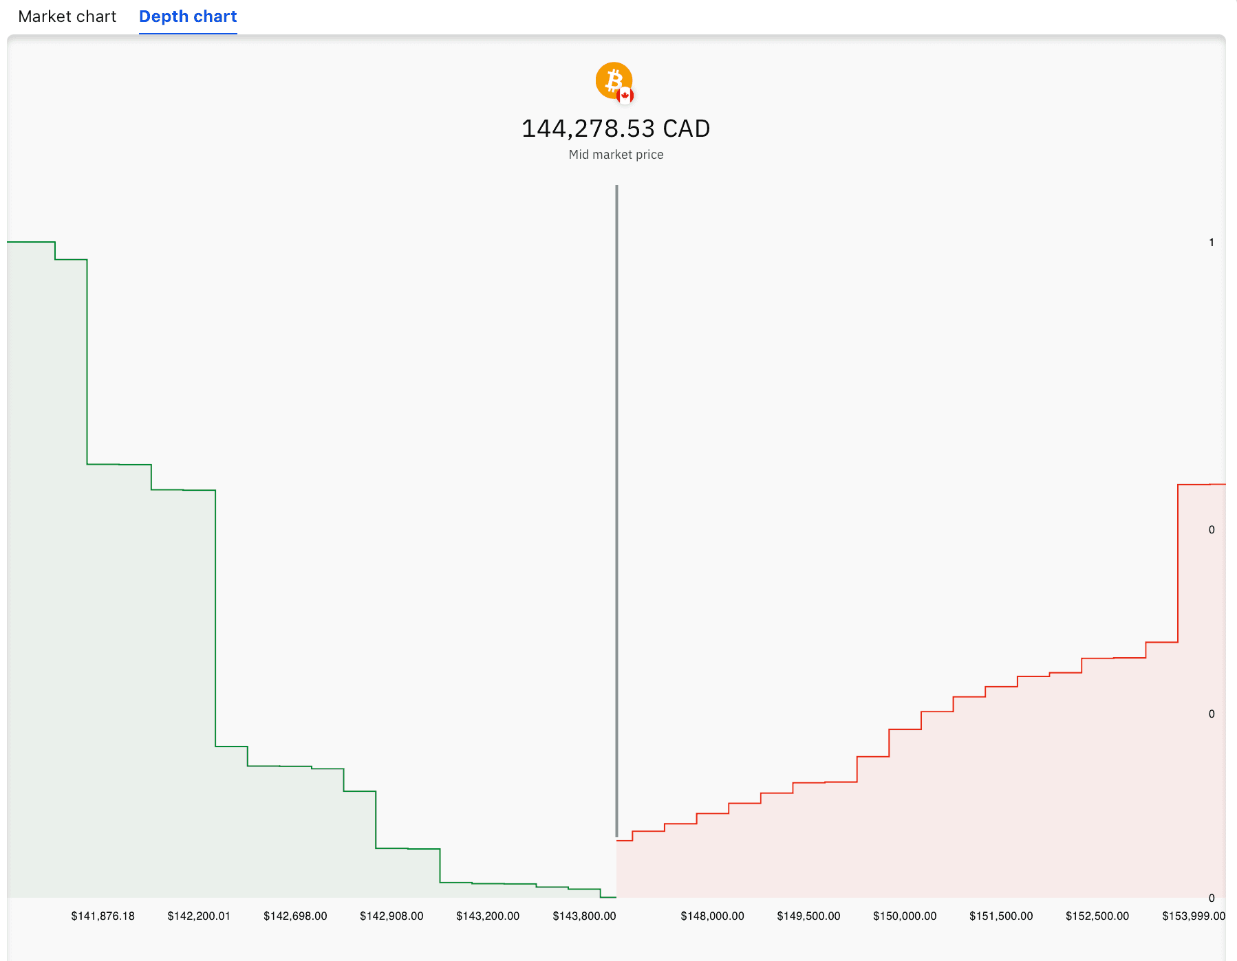The height and width of the screenshot is (961, 1237).
Task: Select the Depth chart tab
Action: (188, 16)
